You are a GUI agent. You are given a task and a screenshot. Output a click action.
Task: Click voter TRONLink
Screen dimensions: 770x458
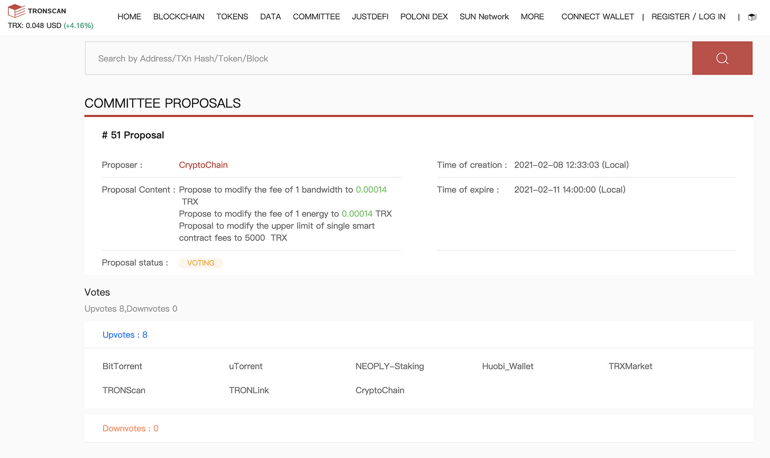point(249,390)
